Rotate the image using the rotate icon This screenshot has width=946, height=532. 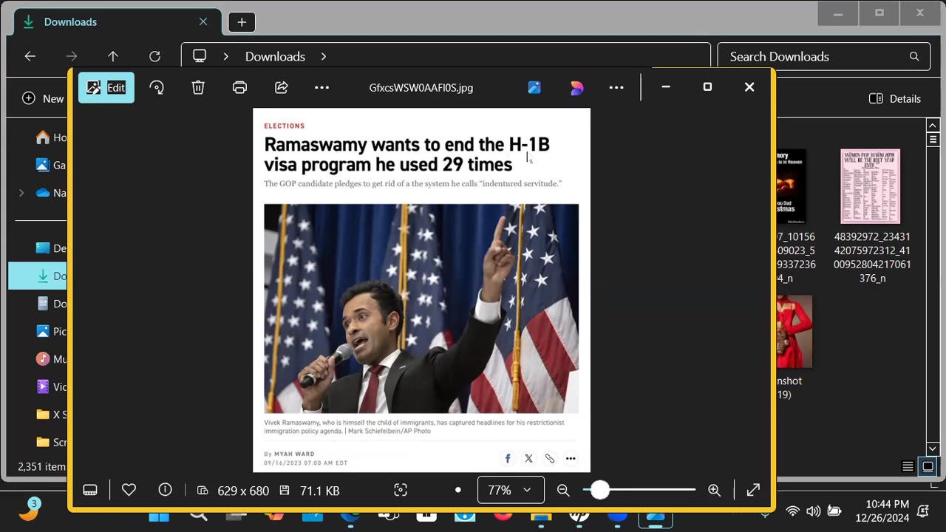[x=157, y=87]
